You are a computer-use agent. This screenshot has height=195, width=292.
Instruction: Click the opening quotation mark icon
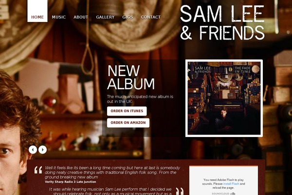[38, 170]
